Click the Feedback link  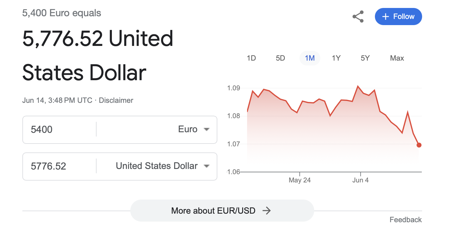(x=406, y=220)
